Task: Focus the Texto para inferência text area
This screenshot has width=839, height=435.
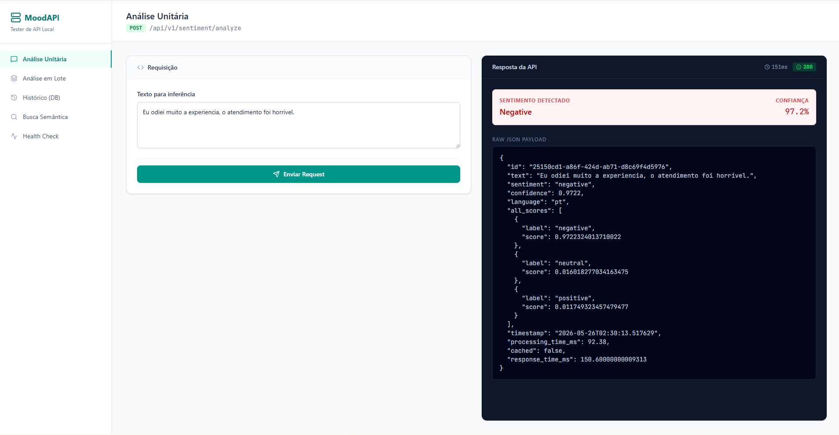Action: (299, 125)
